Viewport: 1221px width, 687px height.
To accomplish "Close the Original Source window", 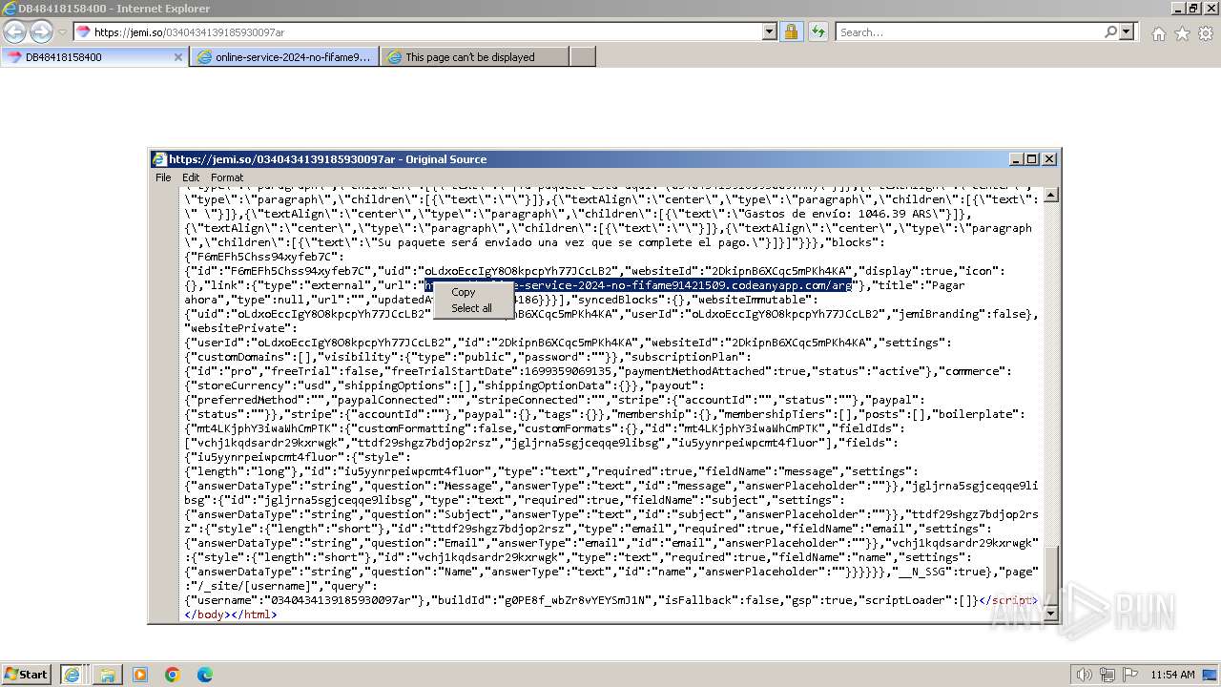I will (1049, 159).
